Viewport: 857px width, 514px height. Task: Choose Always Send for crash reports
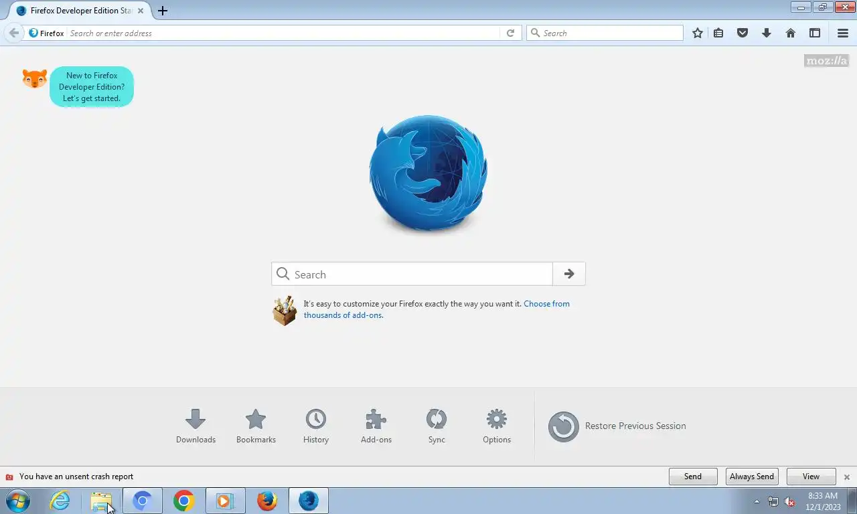(x=752, y=477)
